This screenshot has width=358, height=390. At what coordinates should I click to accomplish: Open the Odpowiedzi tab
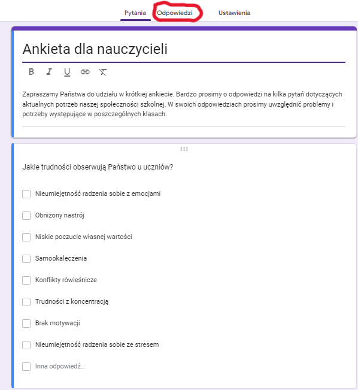pyautogui.click(x=175, y=13)
